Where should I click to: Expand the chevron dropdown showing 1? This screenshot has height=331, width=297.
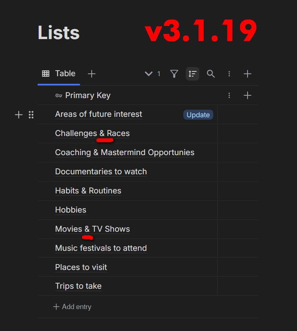152,74
